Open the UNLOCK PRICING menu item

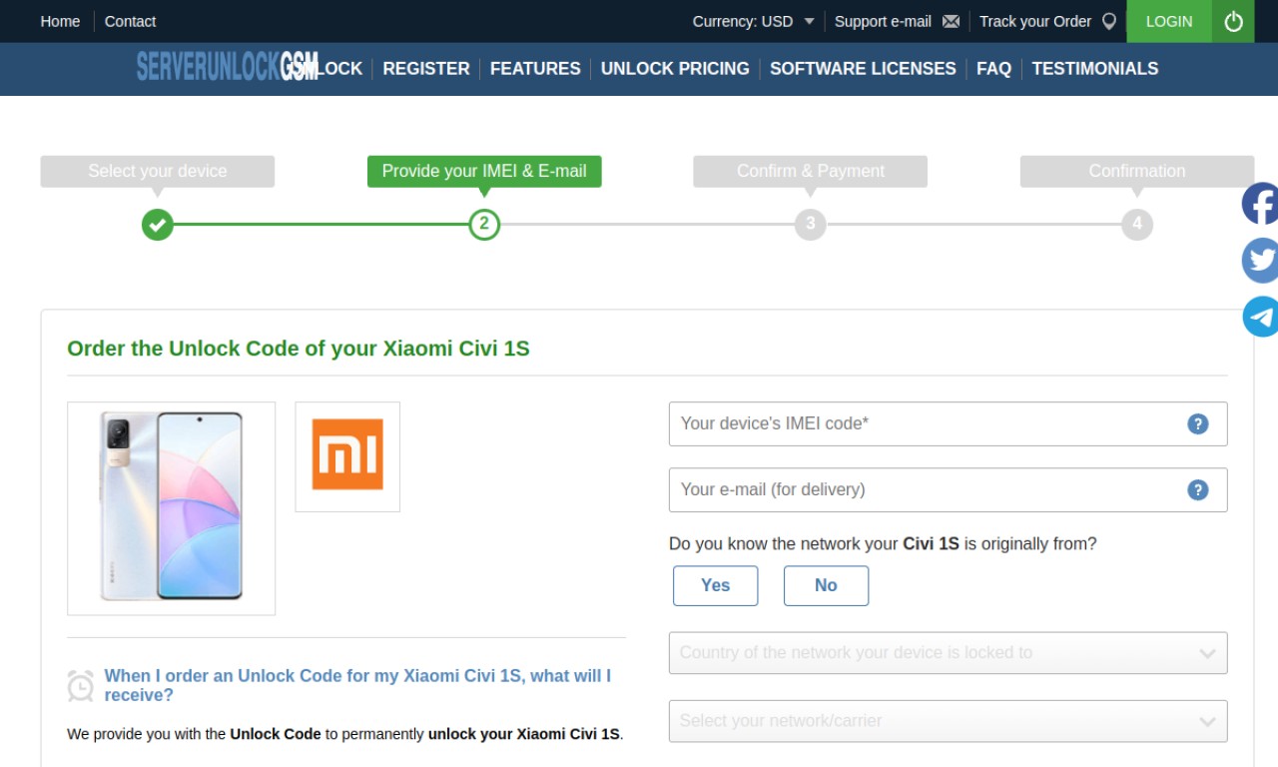click(x=675, y=68)
